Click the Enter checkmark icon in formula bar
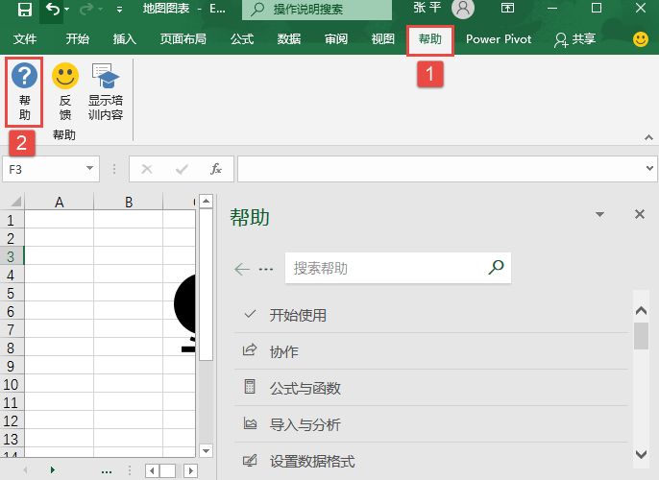Image resolution: width=659 pixels, height=480 pixels. coord(182,169)
